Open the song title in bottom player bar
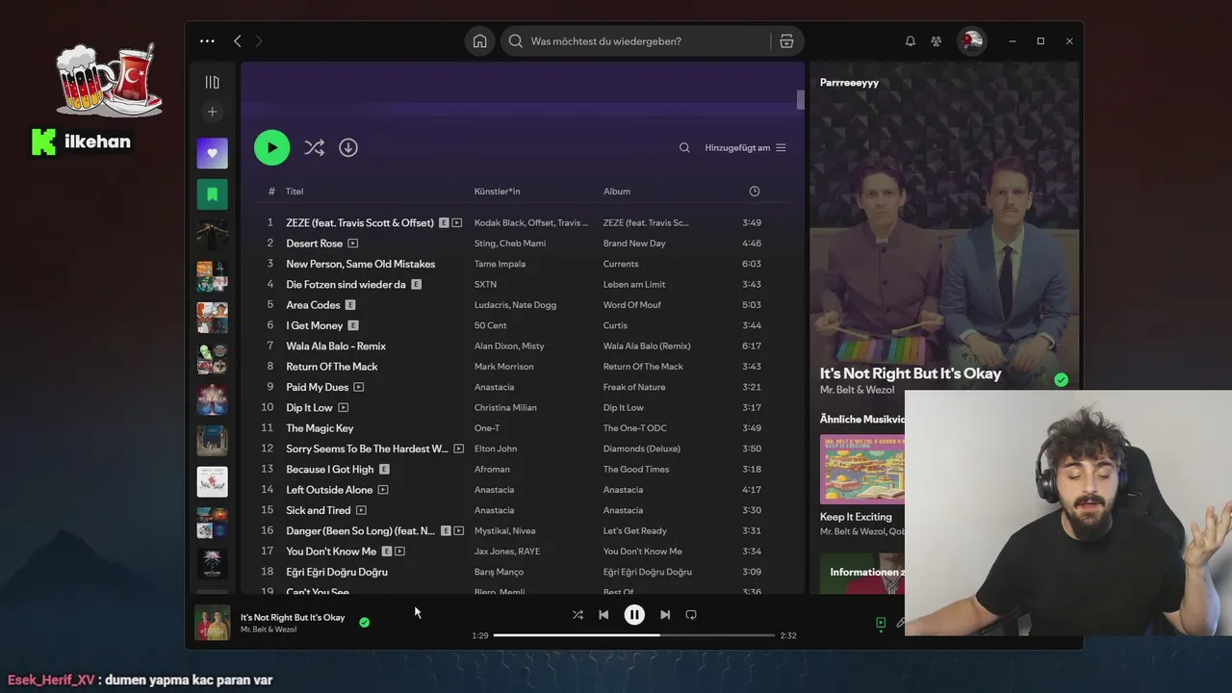 pyautogui.click(x=293, y=617)
